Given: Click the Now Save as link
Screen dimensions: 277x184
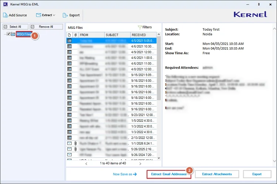Looking at the screenshot, I should (x=125, y=174).
